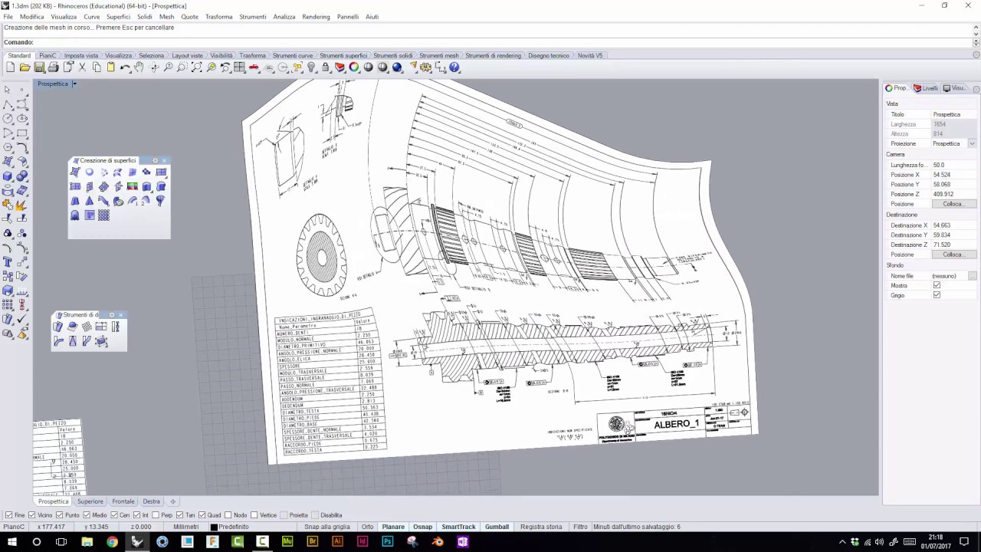
Task: Open the Prospettica viewport title dropdown arrow
Action: (x=74, y=84)
